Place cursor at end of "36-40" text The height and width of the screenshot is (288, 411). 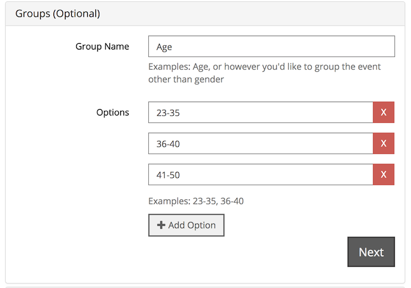pyautogui.click(x=181, y=143)
